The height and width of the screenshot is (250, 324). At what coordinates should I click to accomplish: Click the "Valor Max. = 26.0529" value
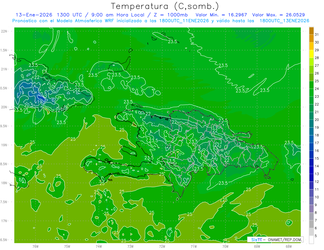click(279, 15)
